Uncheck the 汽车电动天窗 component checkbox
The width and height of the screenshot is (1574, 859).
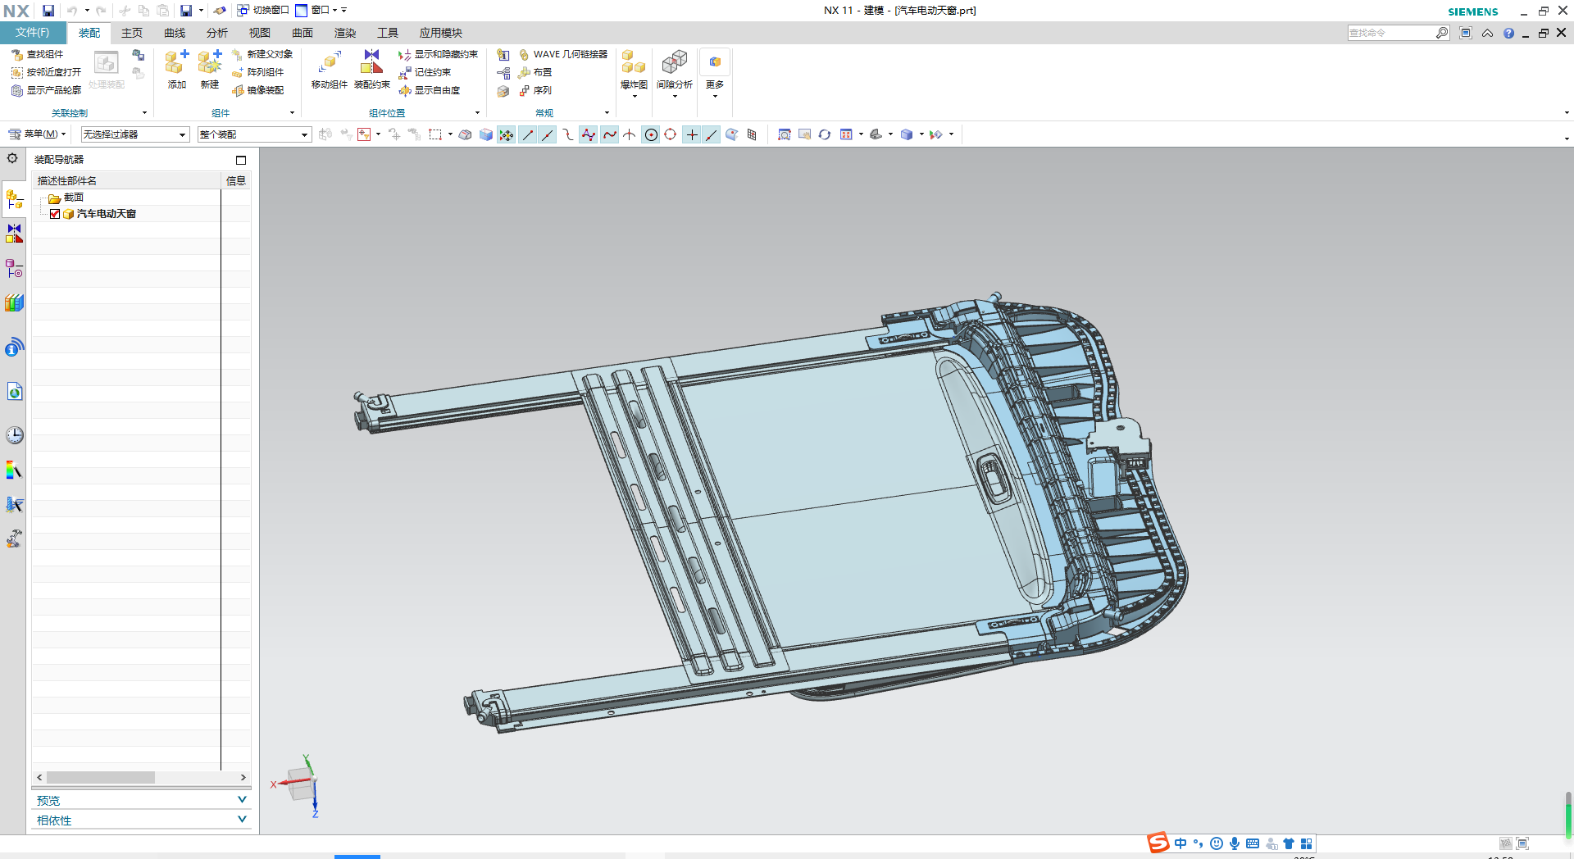pos(55,214)
